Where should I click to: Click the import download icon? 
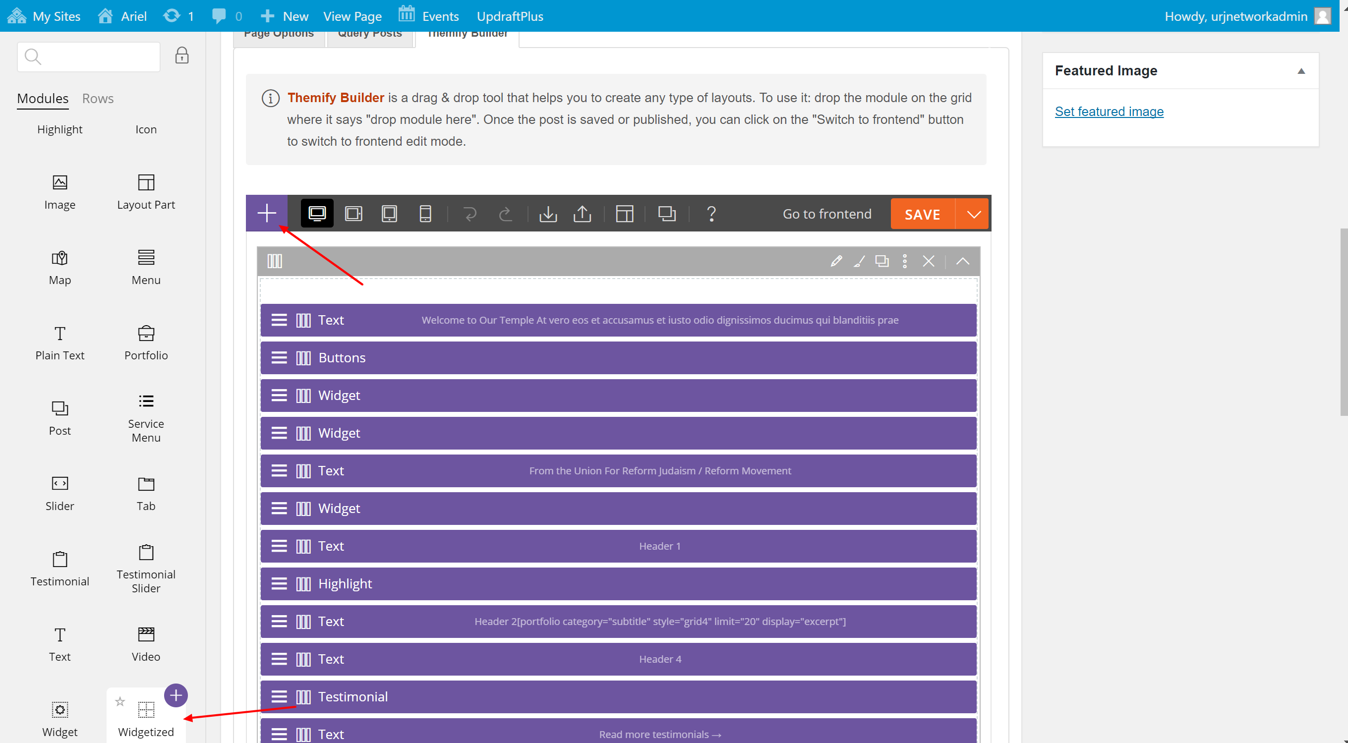(x=548, y=214)
